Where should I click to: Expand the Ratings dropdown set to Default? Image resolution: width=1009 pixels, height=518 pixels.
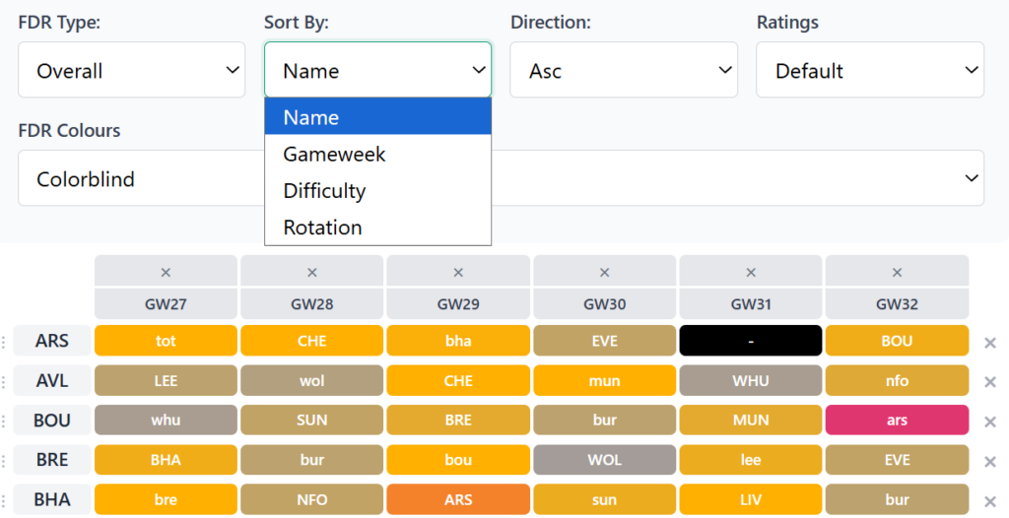[x=869, y=70]
